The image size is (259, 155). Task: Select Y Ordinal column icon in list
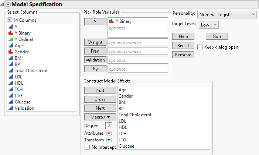tap(10, 39)
